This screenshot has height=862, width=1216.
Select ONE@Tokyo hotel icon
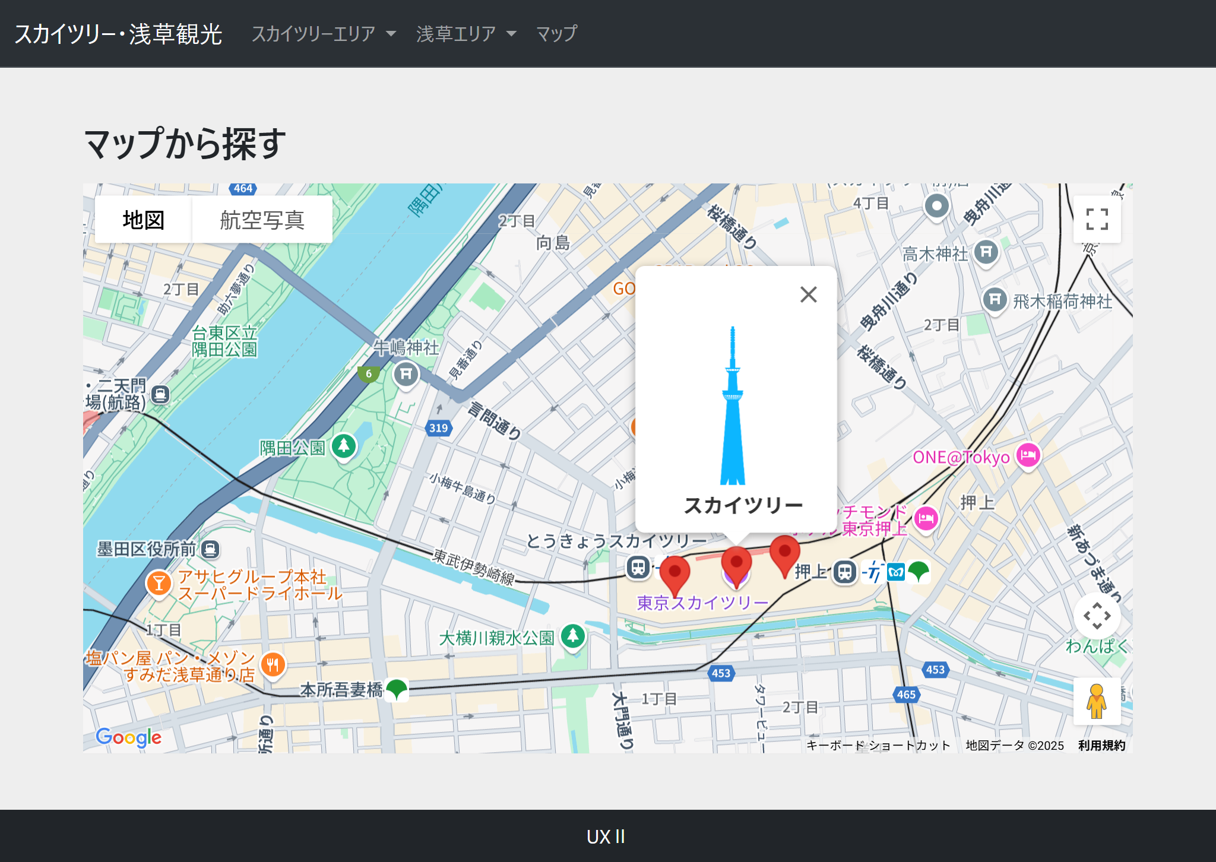click(1028, 456)
